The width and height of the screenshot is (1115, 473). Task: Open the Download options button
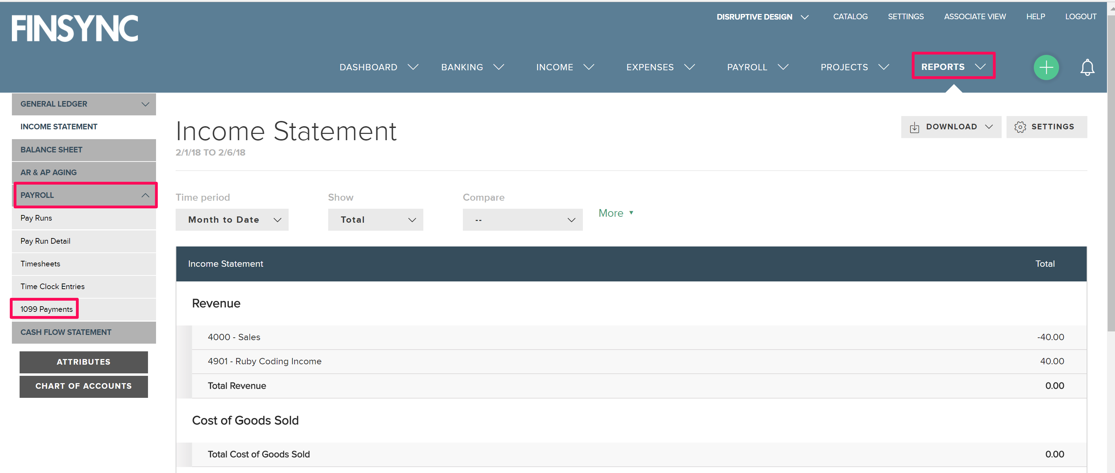coord(951,127)
